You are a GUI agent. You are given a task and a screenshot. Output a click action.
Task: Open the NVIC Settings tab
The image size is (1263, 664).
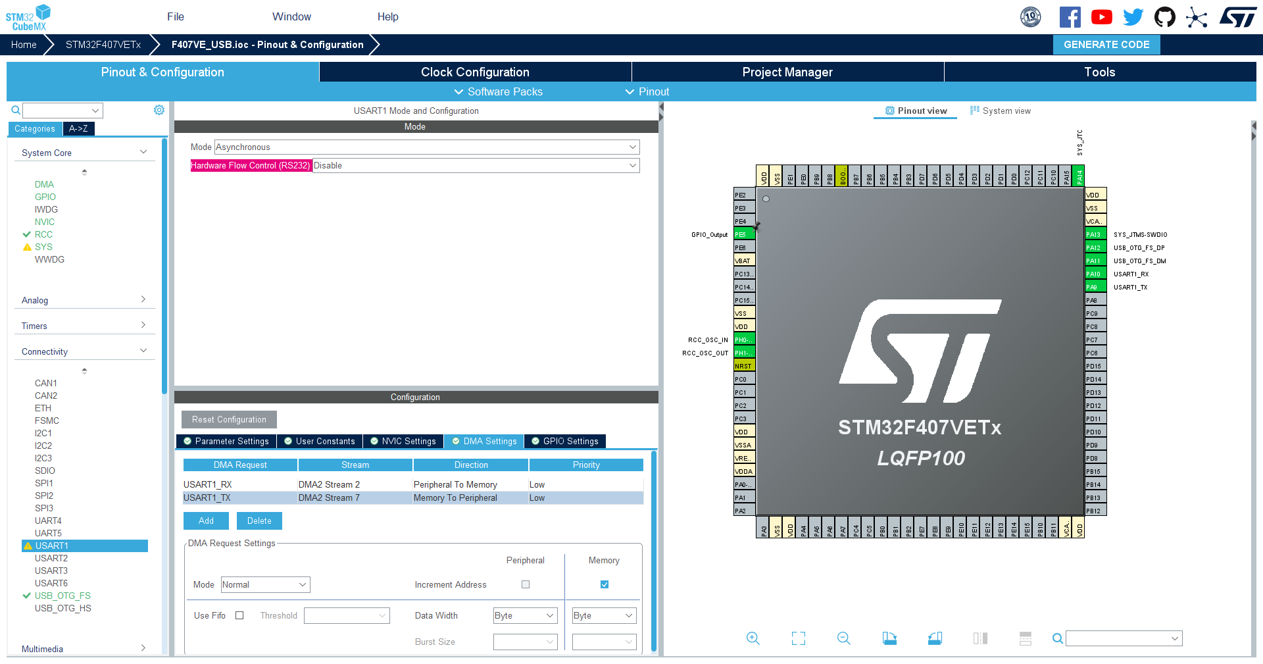point(403,441)
